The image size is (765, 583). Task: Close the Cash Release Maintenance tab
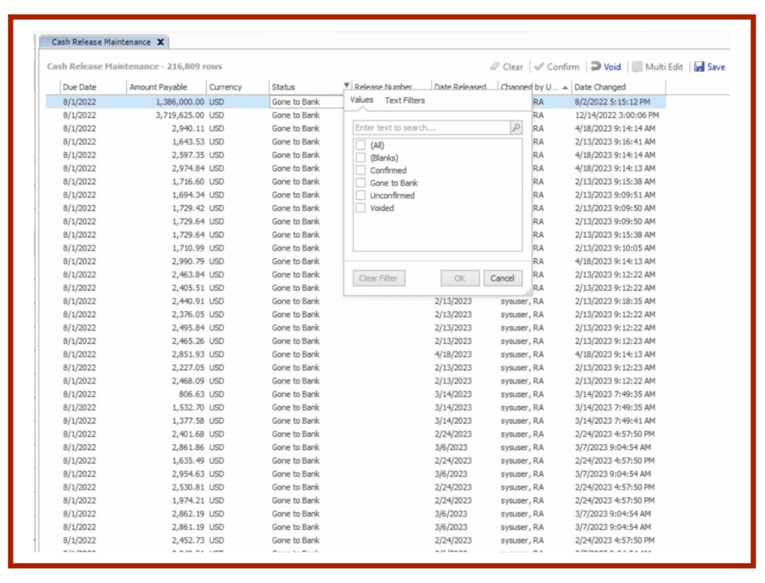point(161,43)
